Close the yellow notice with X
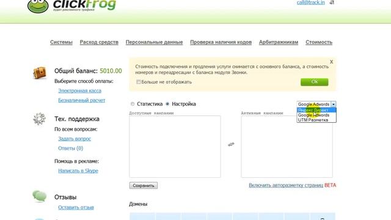391x220 pixels. click(x=331, y=62)
